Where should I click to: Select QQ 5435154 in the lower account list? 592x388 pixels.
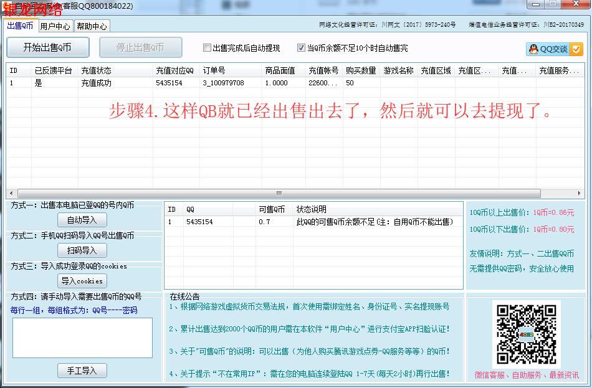pos(199,222)
